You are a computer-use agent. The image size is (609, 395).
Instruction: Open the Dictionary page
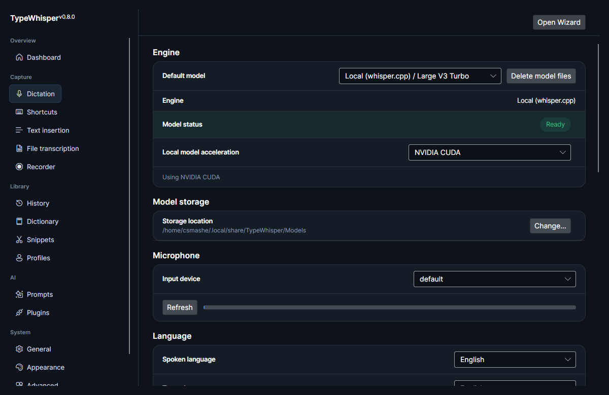pos(37,221)
